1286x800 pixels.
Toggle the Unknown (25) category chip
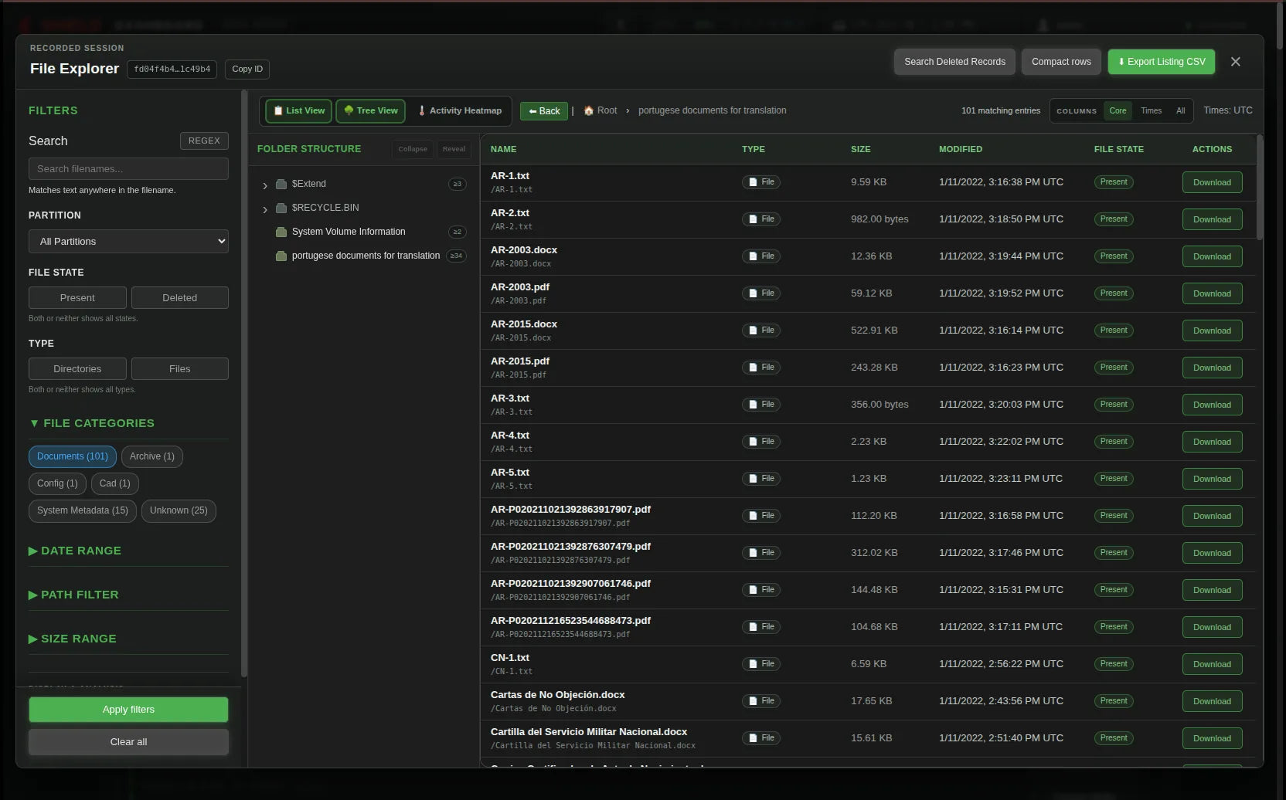pyautogui.click(x=179, y=510)
